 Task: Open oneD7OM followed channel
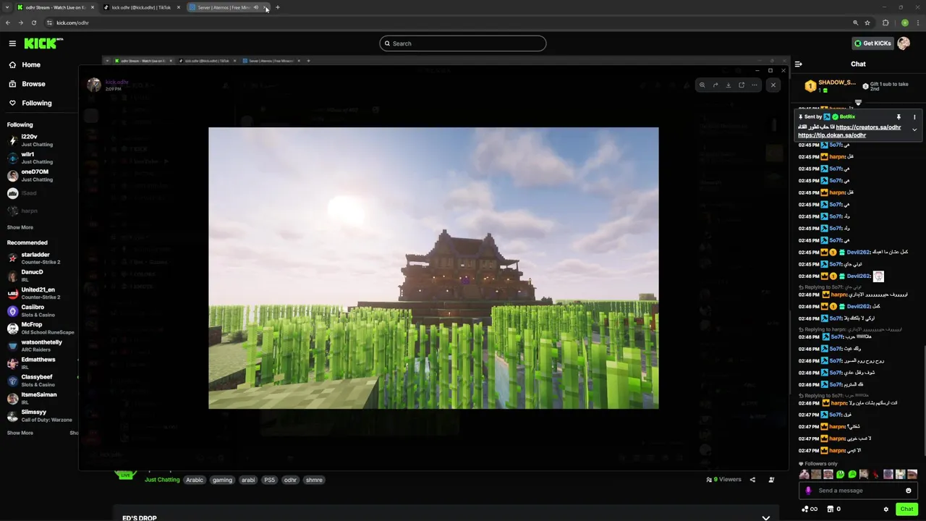[39, 175]
